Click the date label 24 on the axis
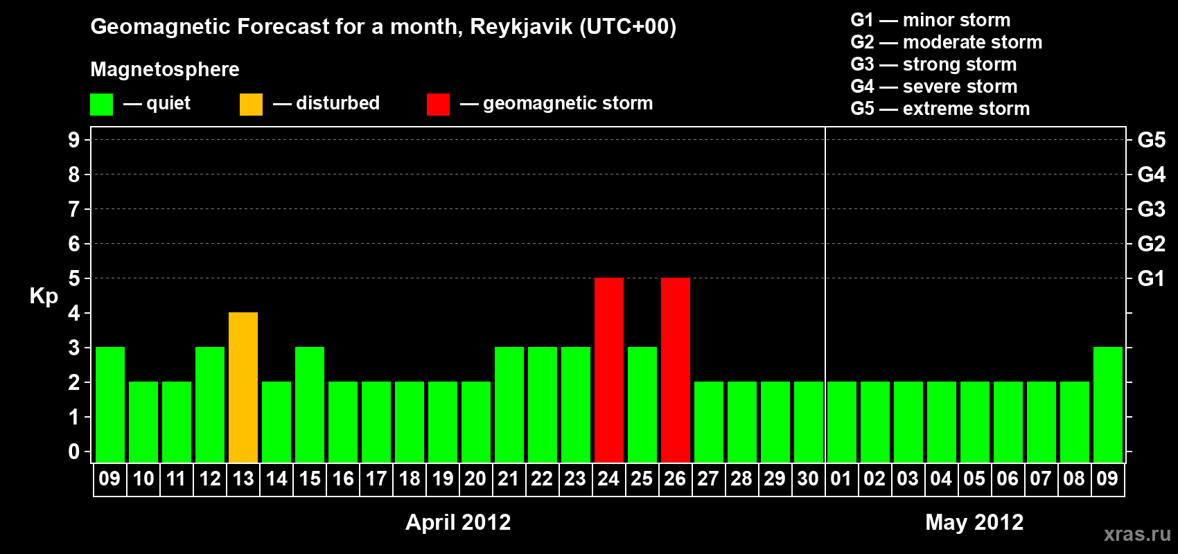The width and height of the screenshot is (1178, 554). (609, 479)
